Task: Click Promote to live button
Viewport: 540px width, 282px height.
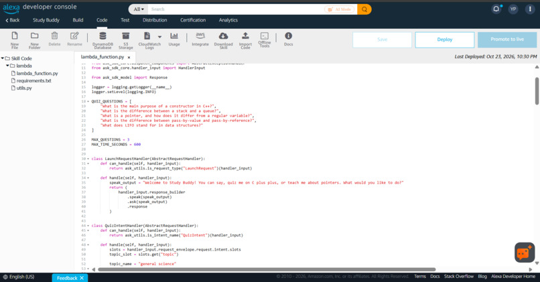Action: pos(507,40)
